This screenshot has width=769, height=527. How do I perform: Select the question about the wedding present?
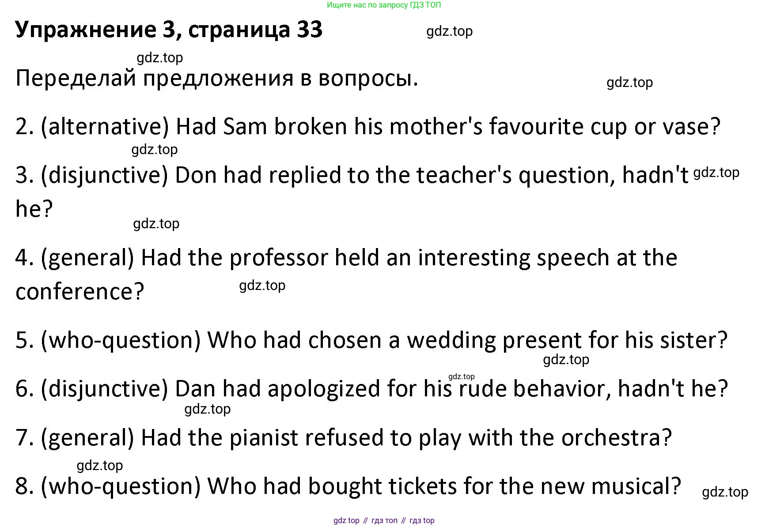[467, 340]
